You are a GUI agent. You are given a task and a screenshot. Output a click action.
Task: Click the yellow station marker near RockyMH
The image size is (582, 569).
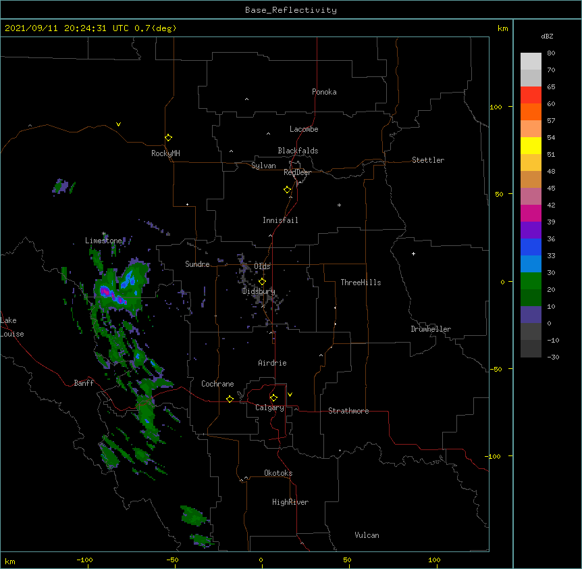[x=168, y=137]
